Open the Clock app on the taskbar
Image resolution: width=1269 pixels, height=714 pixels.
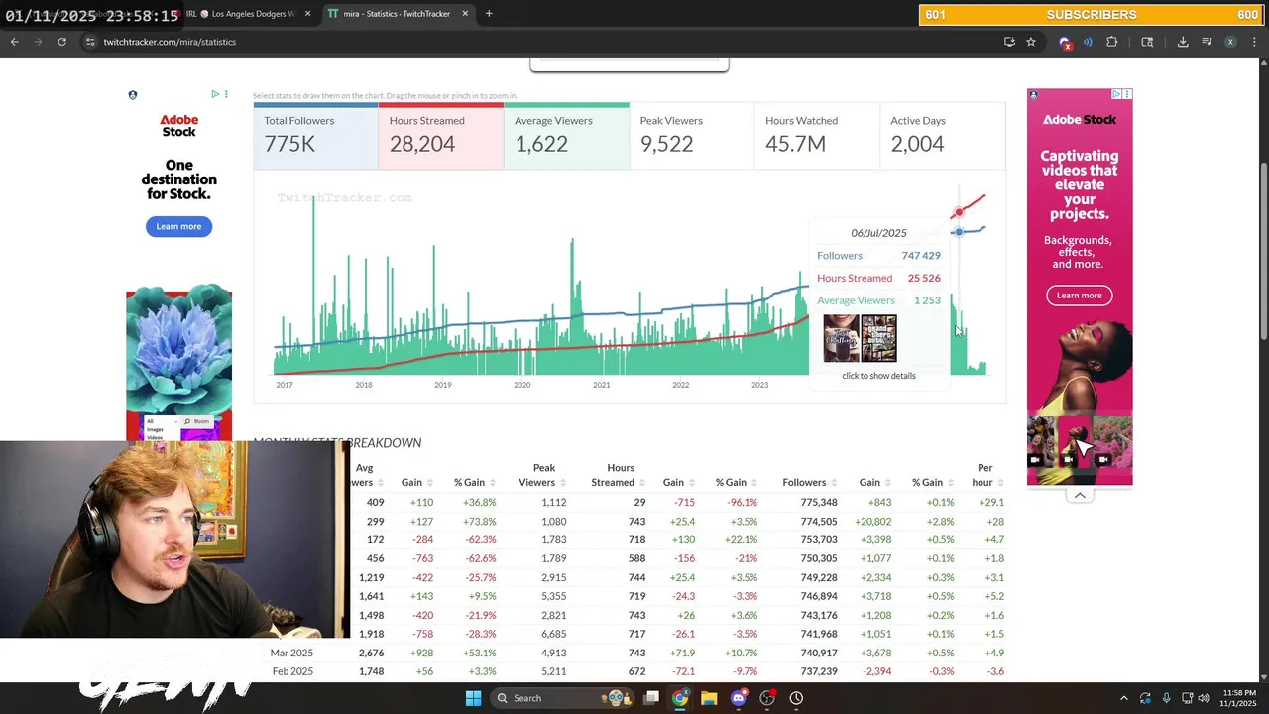click(x=796, y=698)
